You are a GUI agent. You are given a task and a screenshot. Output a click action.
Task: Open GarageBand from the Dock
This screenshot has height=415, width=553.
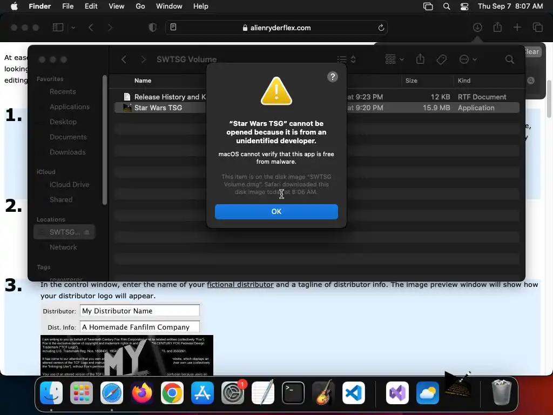point(323,393)
